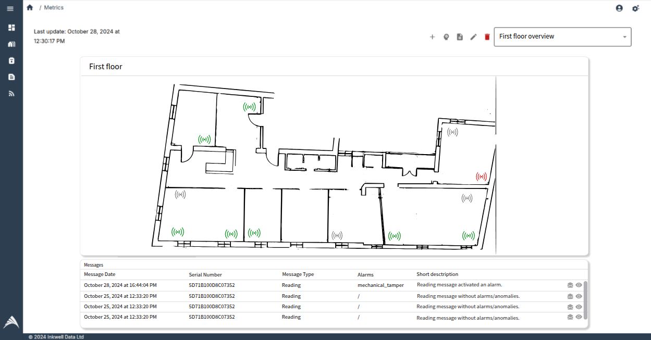Open the First floor overview dropdown
This screenshot has height=340, width=651.
(x=562, y=36)
